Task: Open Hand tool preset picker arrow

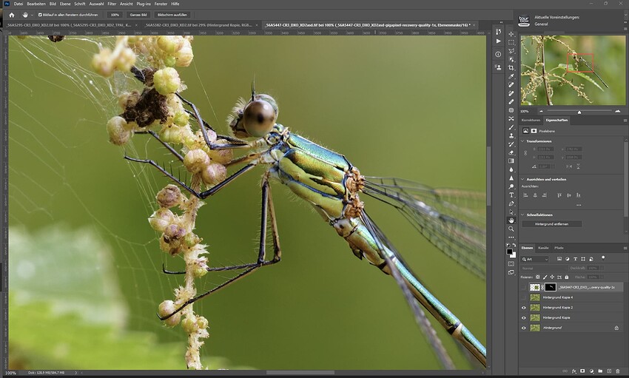Action: point(32,16)
